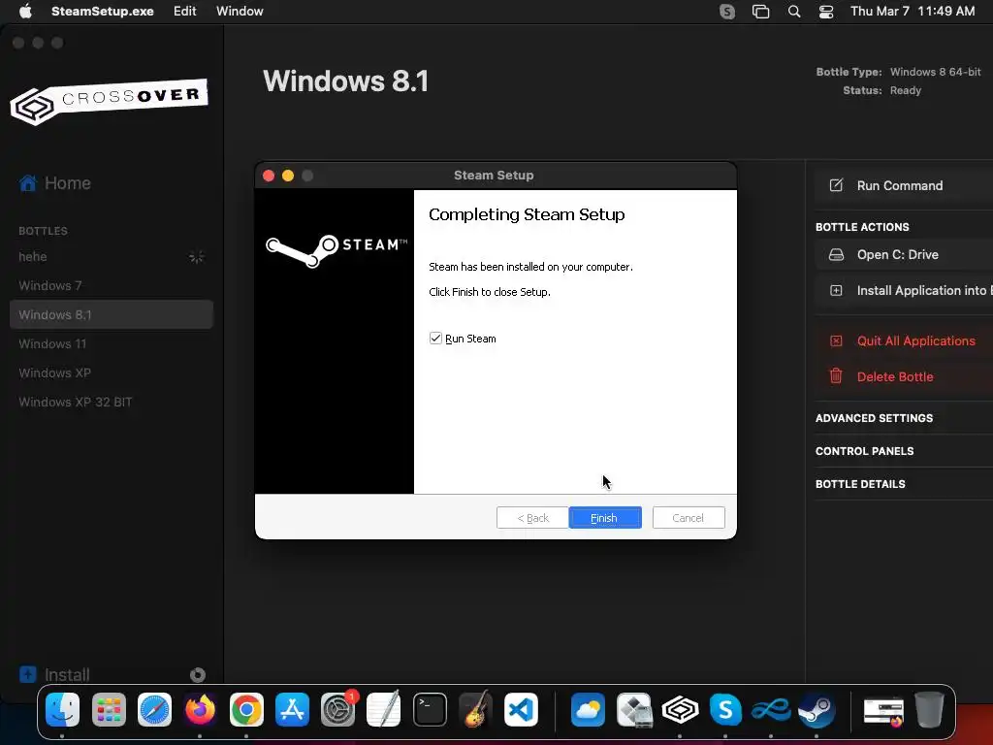Click the Delete Bottle trash icon
The width and height of the screenshot is (993, 745).
click(x=836, y=376)
